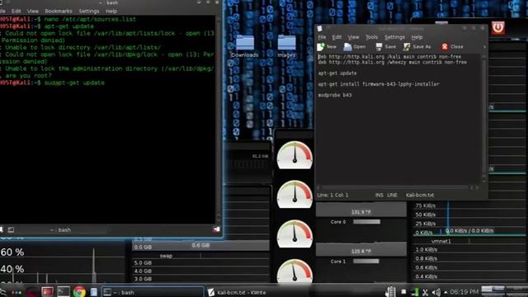This screenshot has width=528, height=297.
Task: Click the clipboard icon in system tray
Action: click(390, 291)
